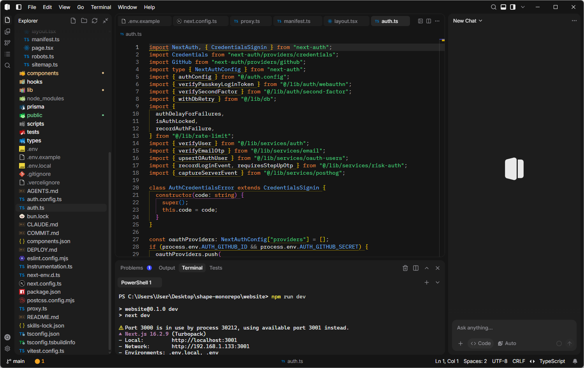Choose the Auto model button in chat
The height and width of the screenshot is (368, 584).
[x=507, y=343]
